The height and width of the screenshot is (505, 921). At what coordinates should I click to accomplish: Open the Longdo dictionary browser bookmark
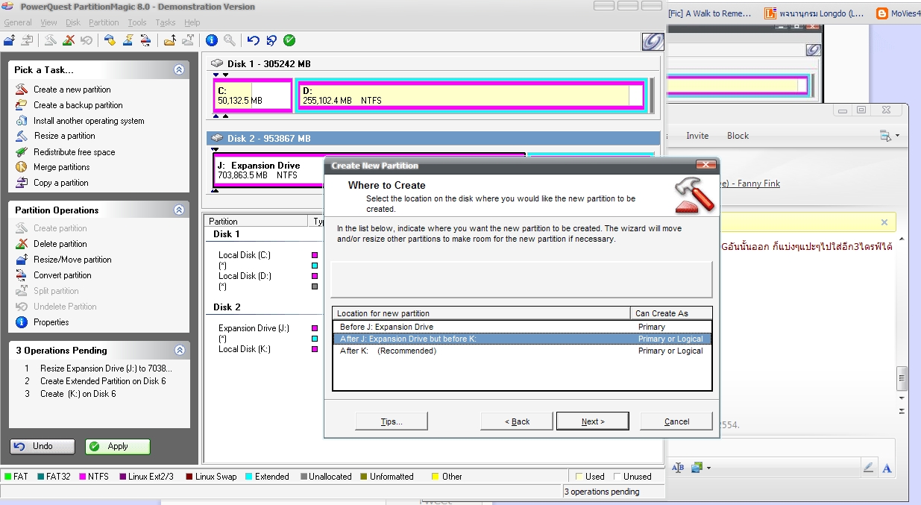click(x=815, y=13)
